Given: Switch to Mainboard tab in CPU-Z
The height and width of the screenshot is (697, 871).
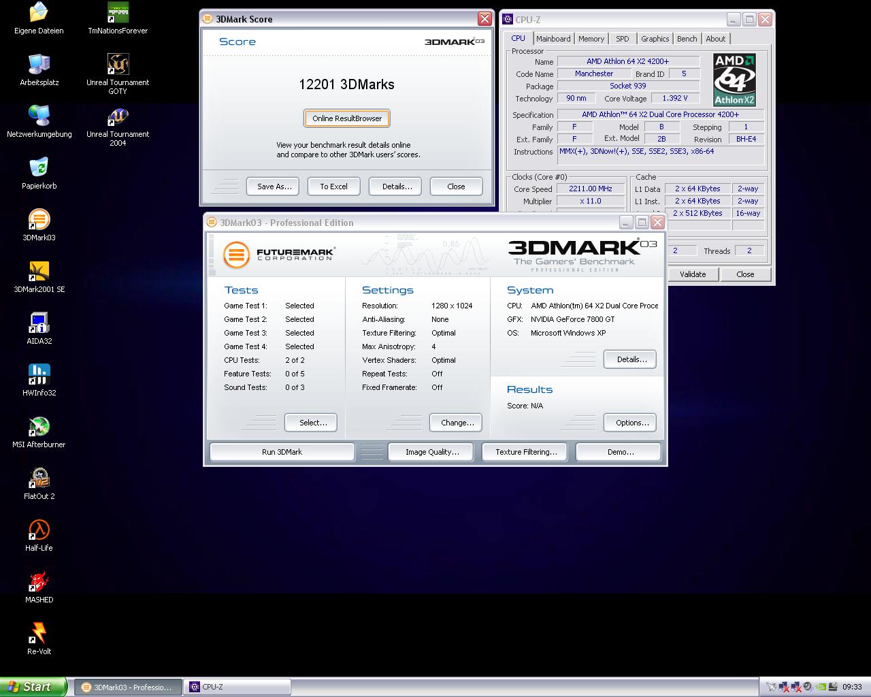Looking at the screenshot, I should point(553,39).
